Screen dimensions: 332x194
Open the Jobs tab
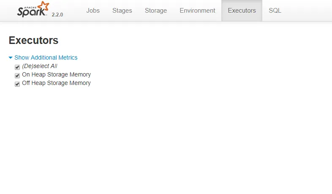point(93,11)
